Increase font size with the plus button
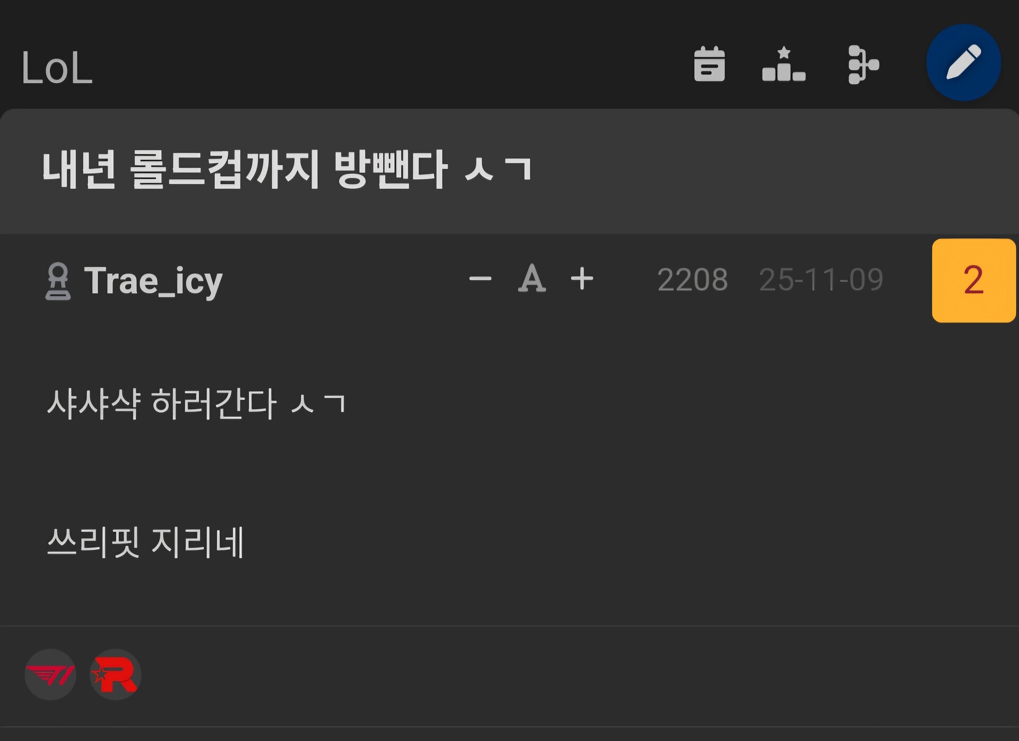Image resolution: width=1019 pixels, height=741 pixels. tap(582, 278)
